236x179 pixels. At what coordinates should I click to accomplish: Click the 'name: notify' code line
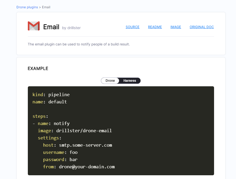coord(51,123)
